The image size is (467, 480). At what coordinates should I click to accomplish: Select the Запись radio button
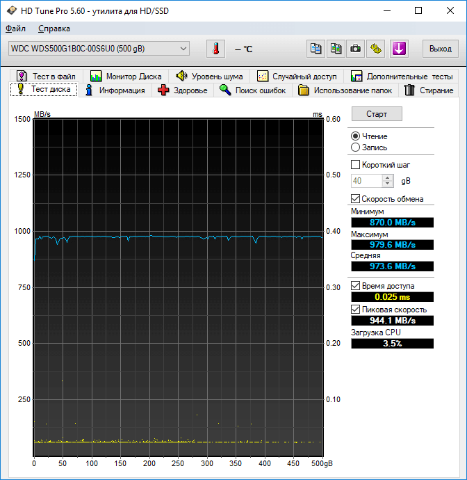tap(356, 147)
